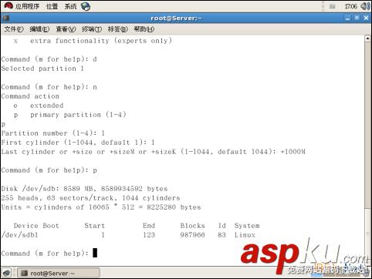Click the 17:06 clock in the panel
Screen dimensions: 372x279
pos(350,6)
